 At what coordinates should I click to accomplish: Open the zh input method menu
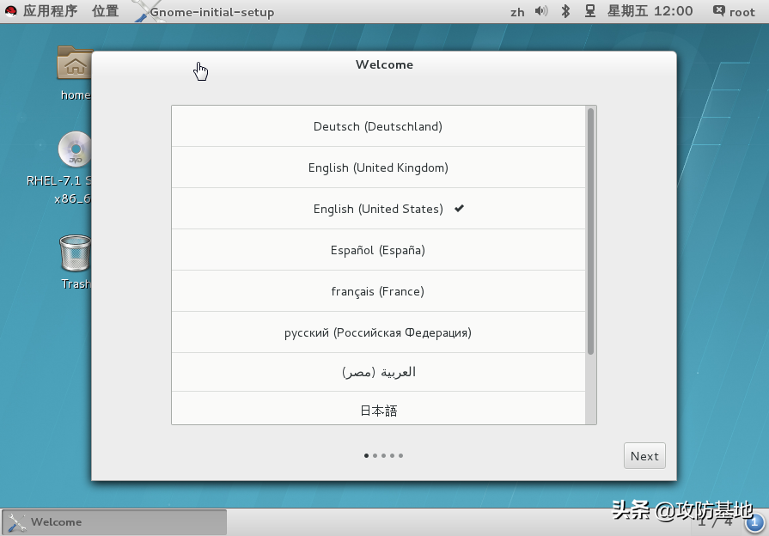click(x=517, y=12)
